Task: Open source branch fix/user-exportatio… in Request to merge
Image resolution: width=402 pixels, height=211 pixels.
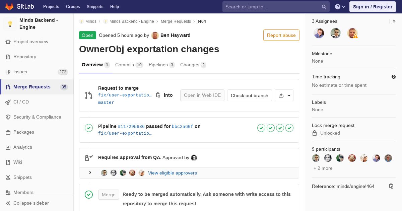Action: [x=125, y=95]
